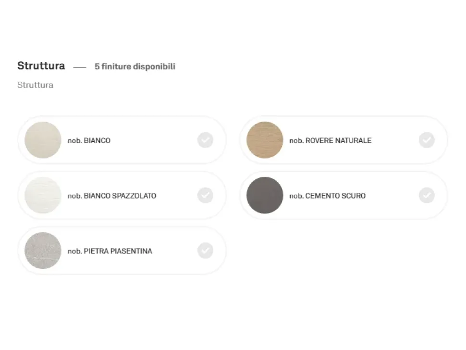Click the "nob. BIANCO SPAZZOLATO" text
This screenshot has height=350, width=466.
(112, 196)
